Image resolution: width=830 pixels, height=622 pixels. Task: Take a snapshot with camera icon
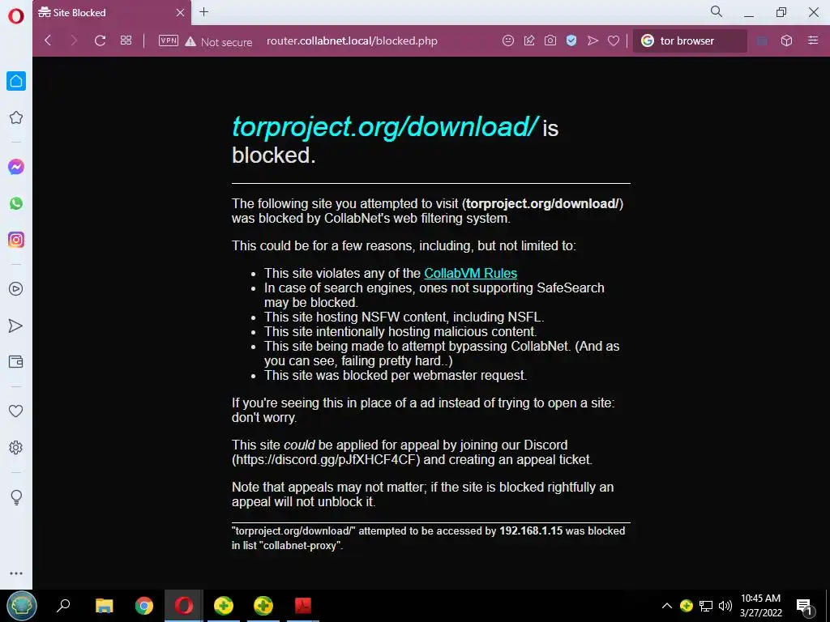click(x=550, y=40)
